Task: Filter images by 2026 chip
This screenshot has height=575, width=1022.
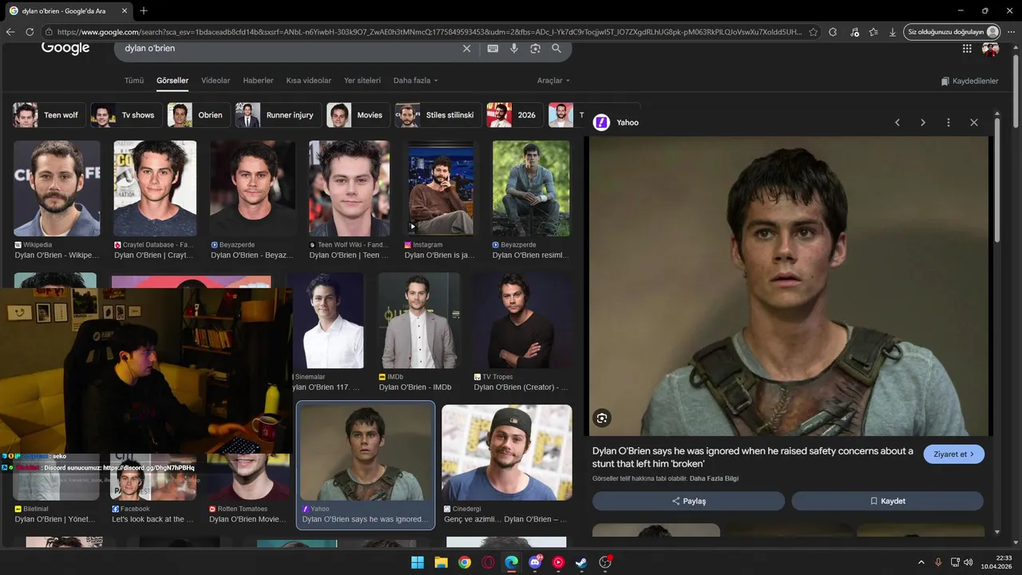Action: 515,115
